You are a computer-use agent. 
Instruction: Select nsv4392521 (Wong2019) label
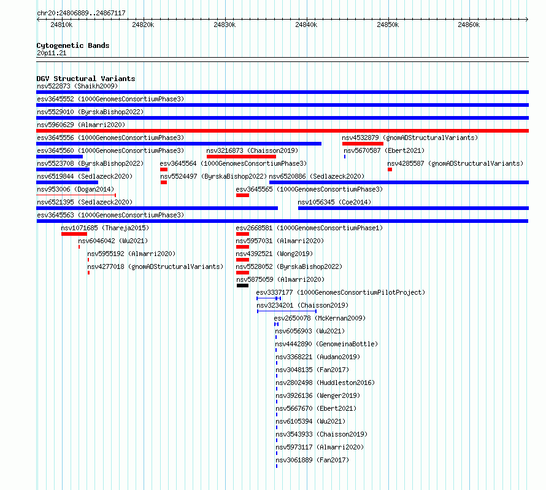click(274, 254)
